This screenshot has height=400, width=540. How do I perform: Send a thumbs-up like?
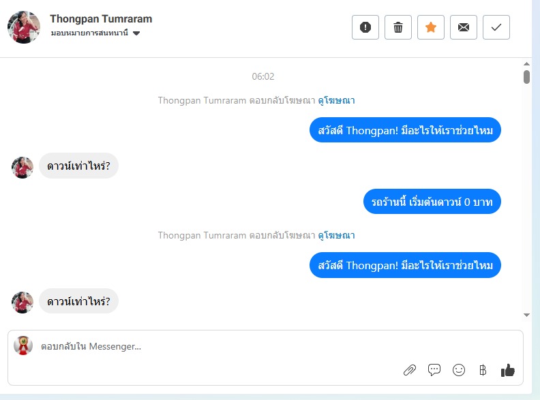[508, 371]
